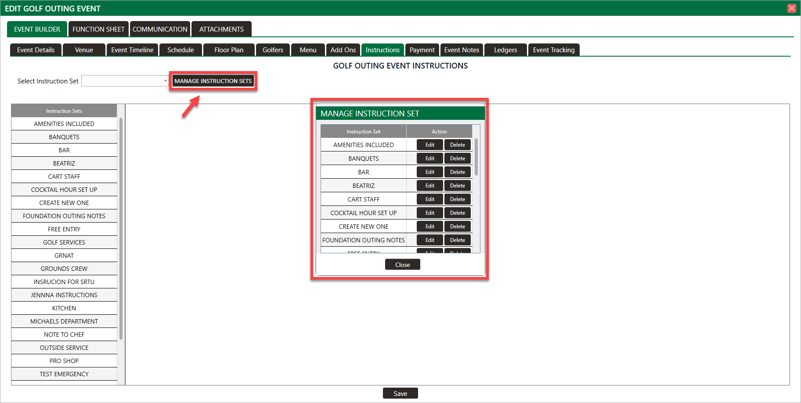Choose Note To Chef from the left list

pyautogui.click(x=64, y=335)
